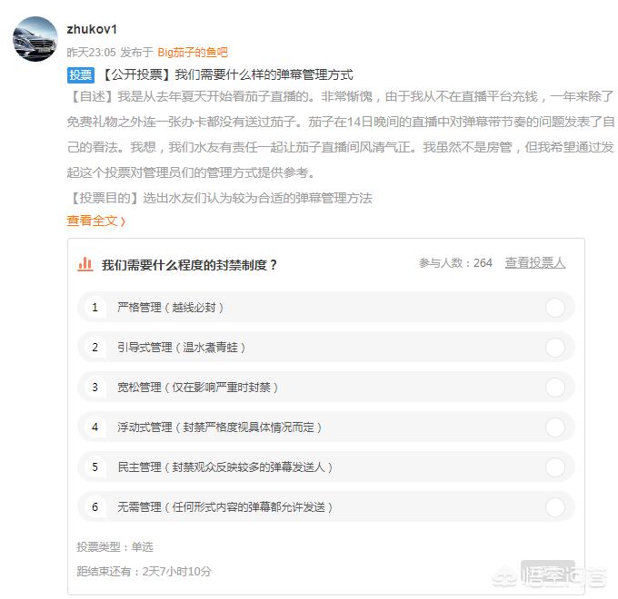The height and width of the screenshot is (599, 618).
Task: Click the poll question 我们需要什么程度的封禁制度
Action: (x=189, y=265)
